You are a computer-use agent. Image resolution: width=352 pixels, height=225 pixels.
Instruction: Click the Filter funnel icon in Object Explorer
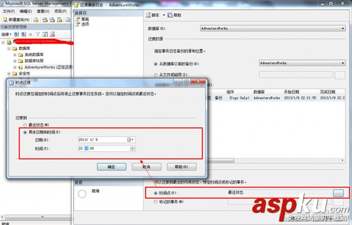(x=38, y=34)
